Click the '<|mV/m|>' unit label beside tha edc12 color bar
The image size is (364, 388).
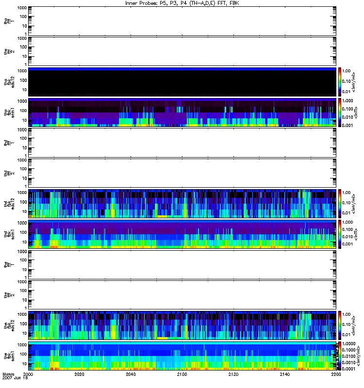[354, 82]
